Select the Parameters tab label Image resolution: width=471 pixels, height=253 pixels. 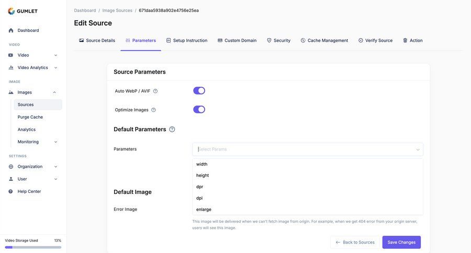(144, 41)
